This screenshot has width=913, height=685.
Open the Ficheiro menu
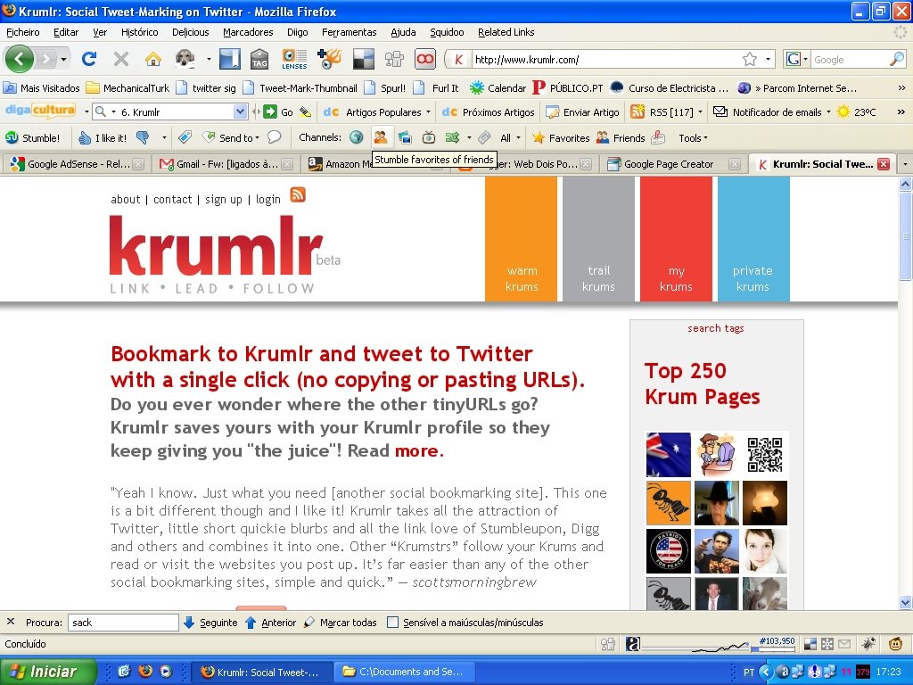click(22, 32)
